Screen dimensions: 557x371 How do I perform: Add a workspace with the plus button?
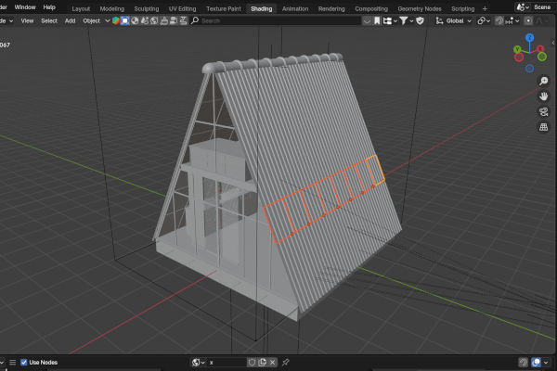[x=485, y=7]
